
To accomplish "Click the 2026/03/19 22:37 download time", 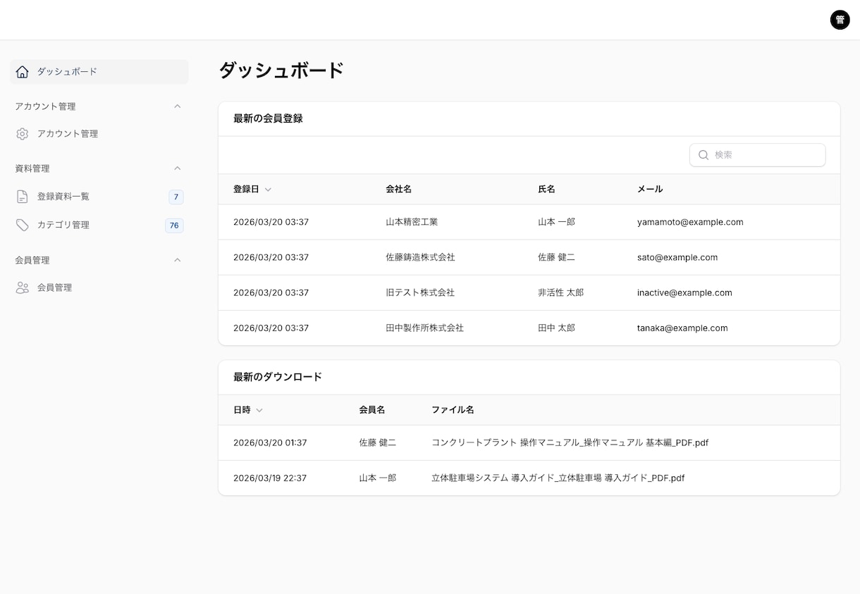I will [x=270, y=478].
